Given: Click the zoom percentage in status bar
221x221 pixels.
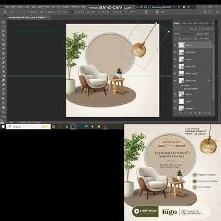Looking at the screenshot, I should (x=10, y=122).
